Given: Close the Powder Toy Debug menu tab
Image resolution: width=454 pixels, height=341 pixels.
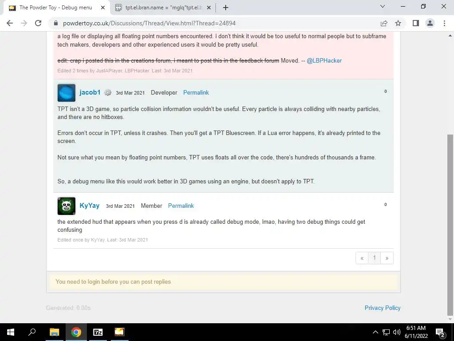Looking at the screenshot, I should [x=103, y=8].
